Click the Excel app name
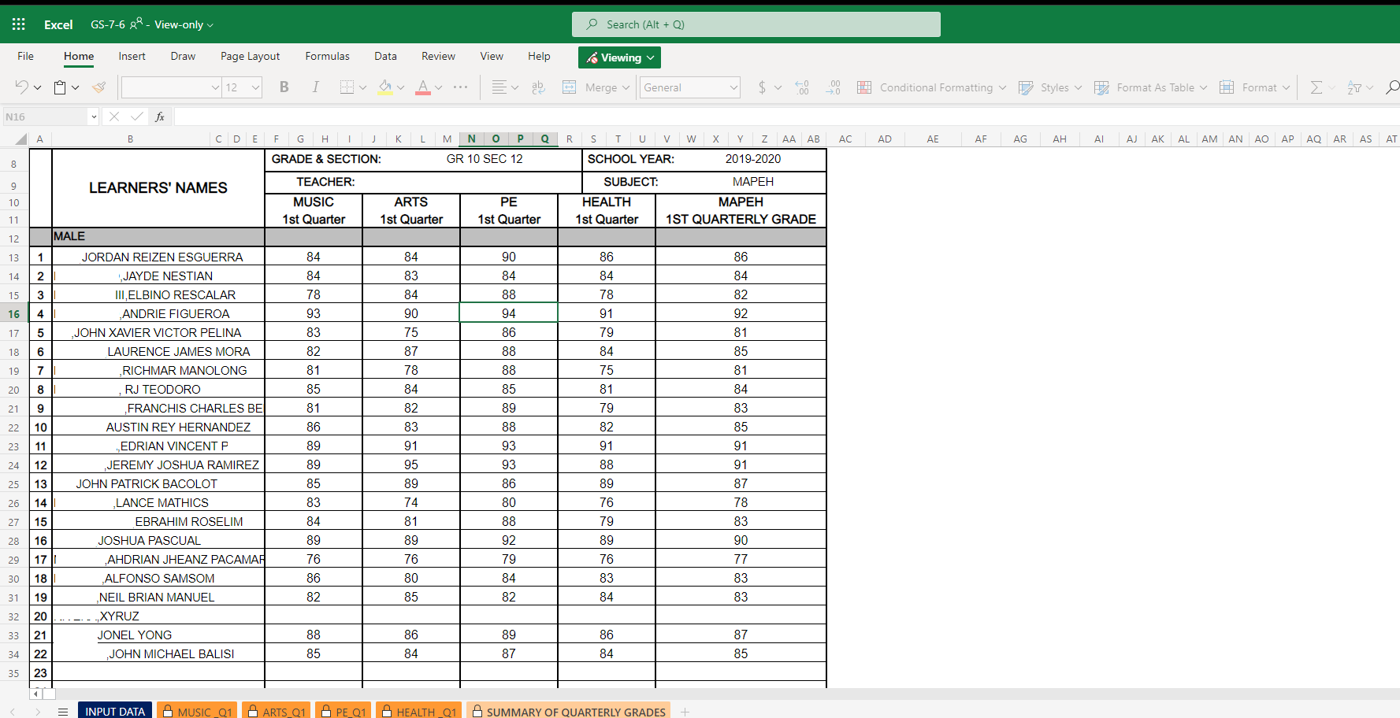This screenshot has height=718, width=1400. 58,24
